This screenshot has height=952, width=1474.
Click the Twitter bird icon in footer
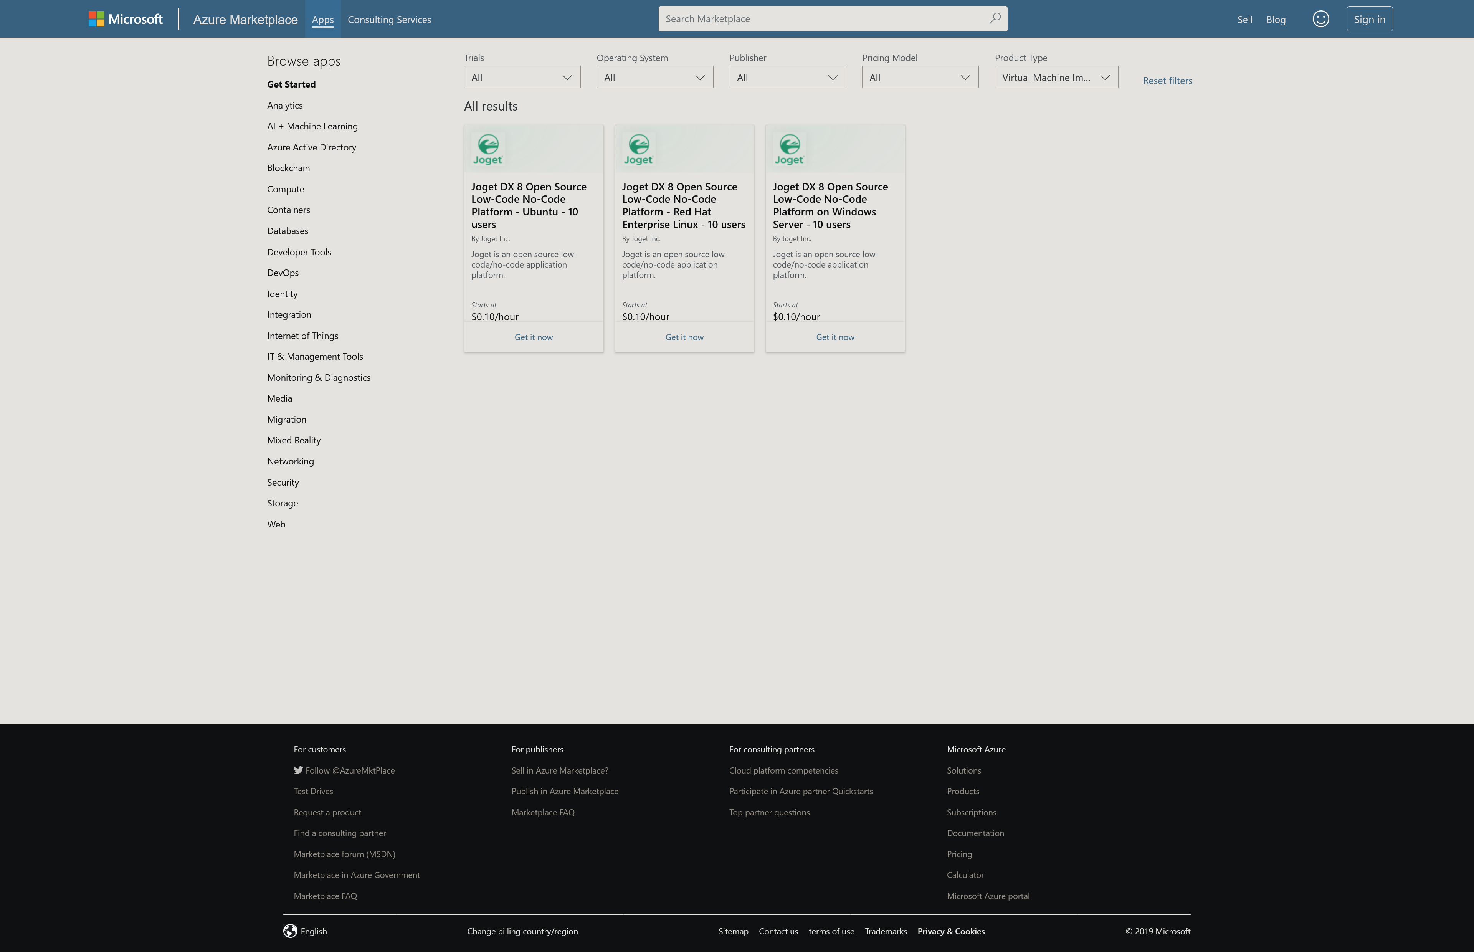(299, 770)
